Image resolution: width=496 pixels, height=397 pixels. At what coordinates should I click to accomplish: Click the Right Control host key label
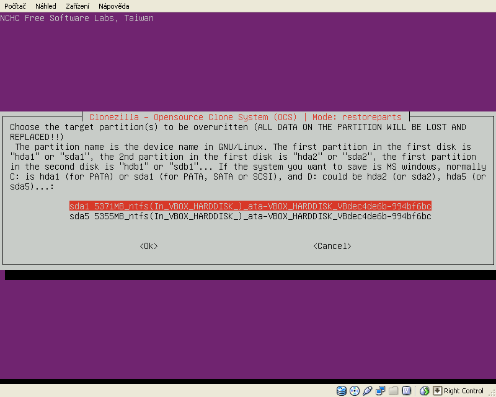click(x=463, y=391)
